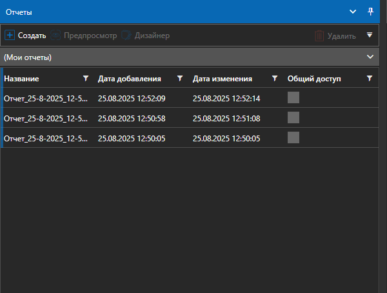Click the Delete (Удалить) trash icon
The height and width of the screenshot is (293, 387).
click(319, 36)
